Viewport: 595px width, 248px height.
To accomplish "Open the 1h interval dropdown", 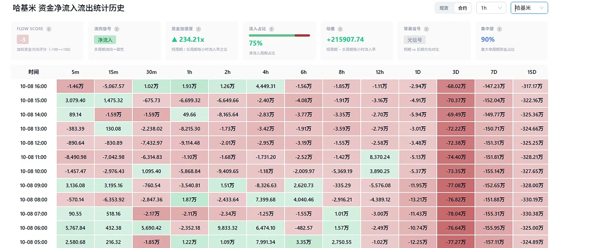I will click(x=491, y=8).
